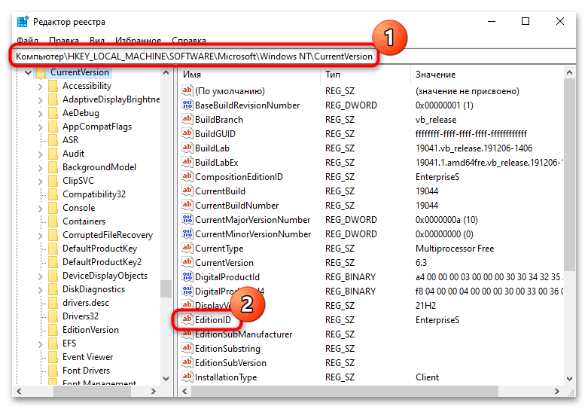Expand the Audit key

pyautogui.click(x=41, y=154)
